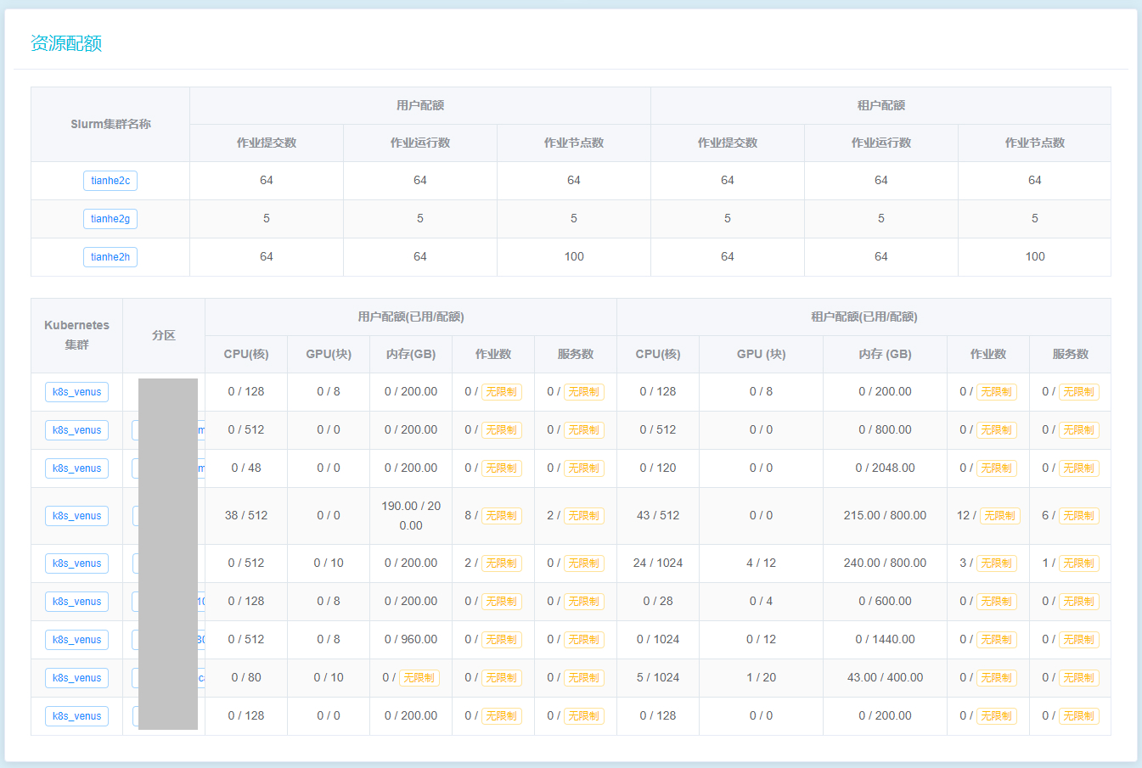Screen dimensions: 1142x768
Task: Click k8s_venus tag in the 0 / 28 row
Action: (x=76, y=602)
